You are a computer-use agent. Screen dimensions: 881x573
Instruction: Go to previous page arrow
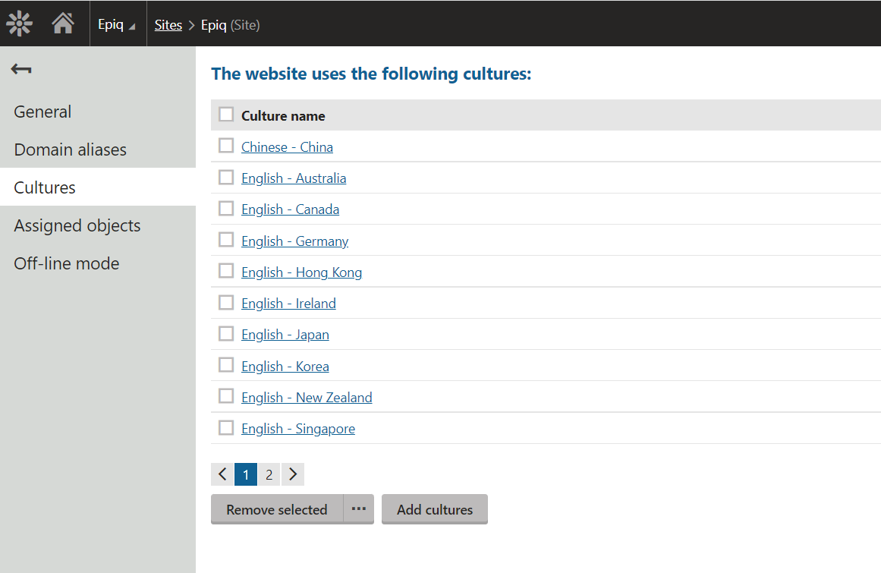(x=222, y=474)
